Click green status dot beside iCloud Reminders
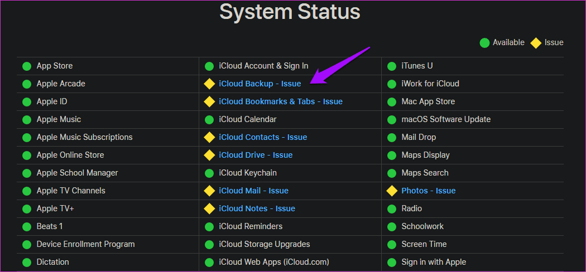This screenshot has height=272, width=586. click(x=209, y=226)
